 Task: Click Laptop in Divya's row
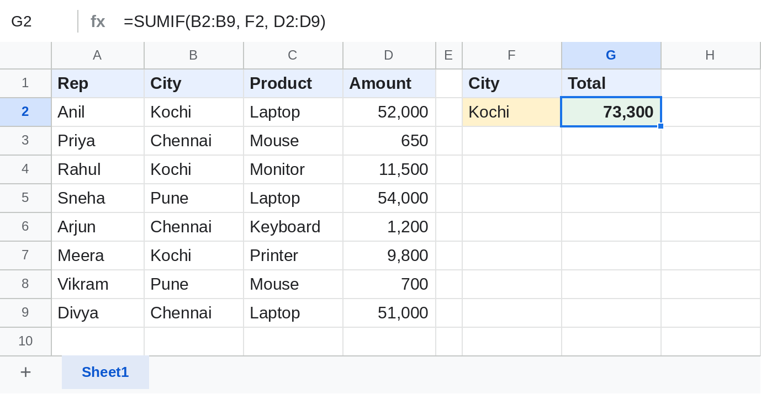point(293,313)
